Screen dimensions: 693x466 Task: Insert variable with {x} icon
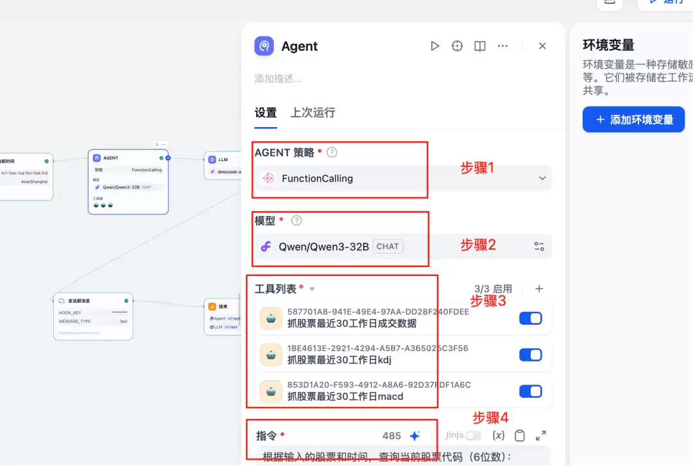pyautogui.click(x=499, y=435)
